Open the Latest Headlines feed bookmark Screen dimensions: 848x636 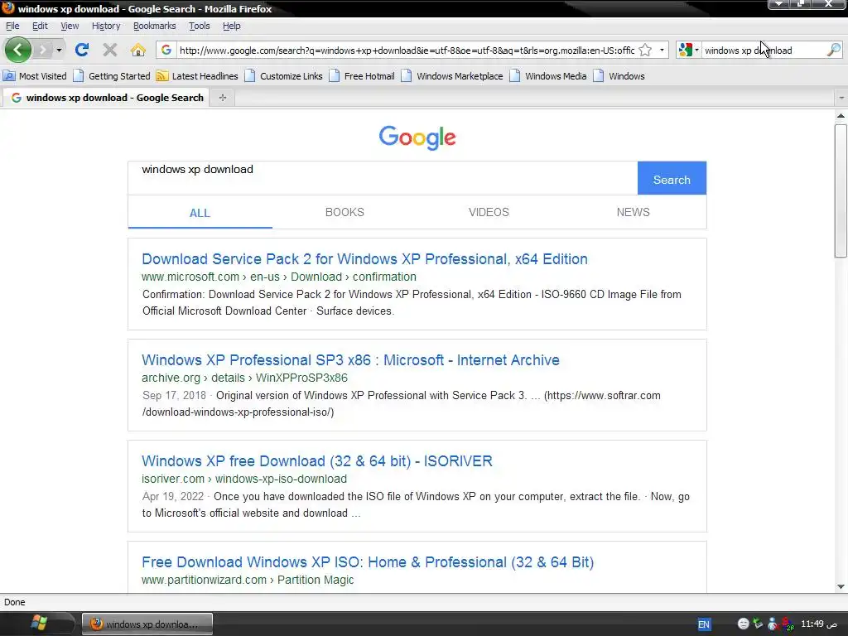(197, 76)
